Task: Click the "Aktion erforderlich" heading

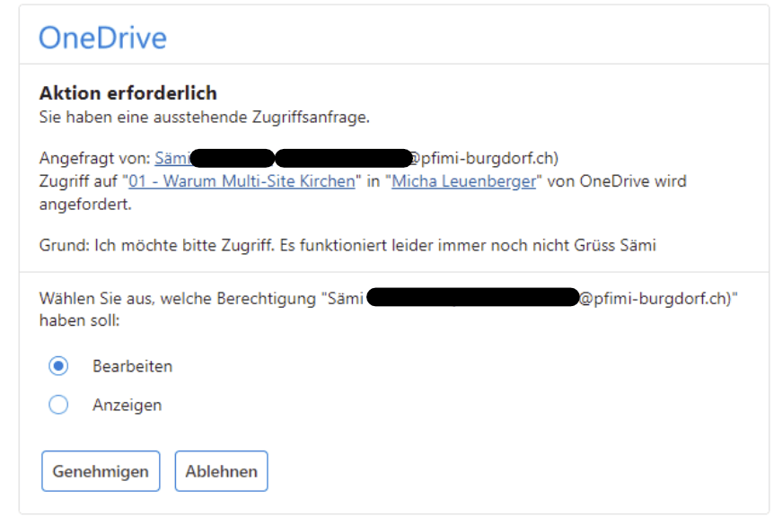Action: click(128, 92)
